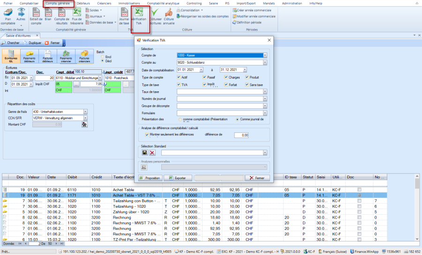
Task: Click the Exporter button
Action: (x=177, y=178)
